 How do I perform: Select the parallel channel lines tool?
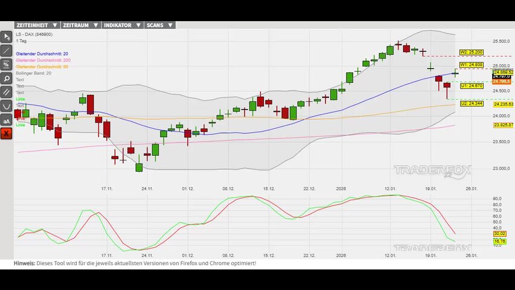(7, 92)
